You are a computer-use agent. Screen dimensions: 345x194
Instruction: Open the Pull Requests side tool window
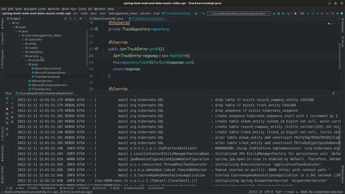2,59
